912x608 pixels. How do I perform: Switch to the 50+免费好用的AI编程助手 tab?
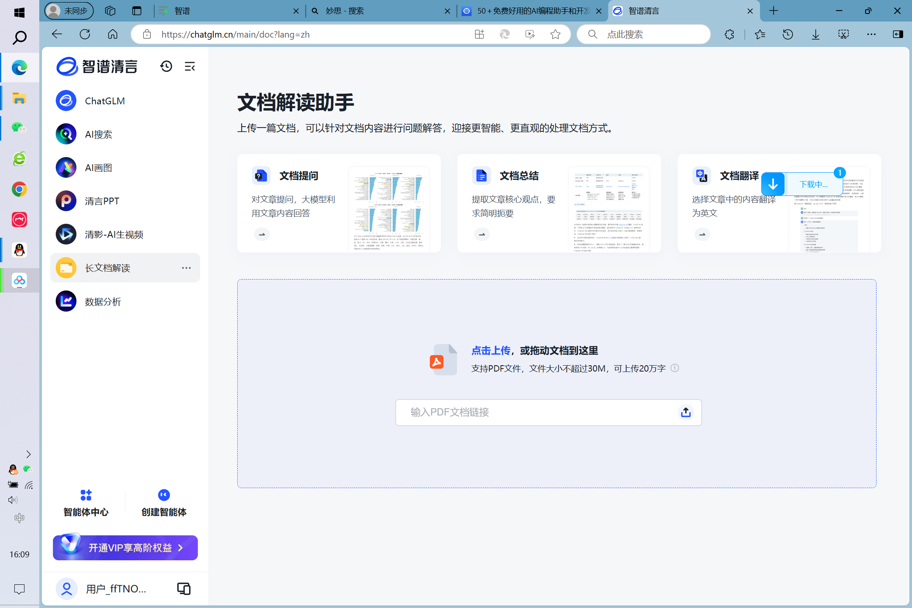click(x=532, y=11)
